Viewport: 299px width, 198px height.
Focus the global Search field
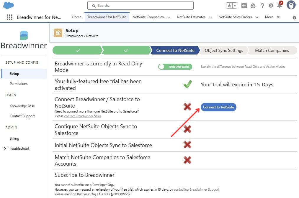140,6
